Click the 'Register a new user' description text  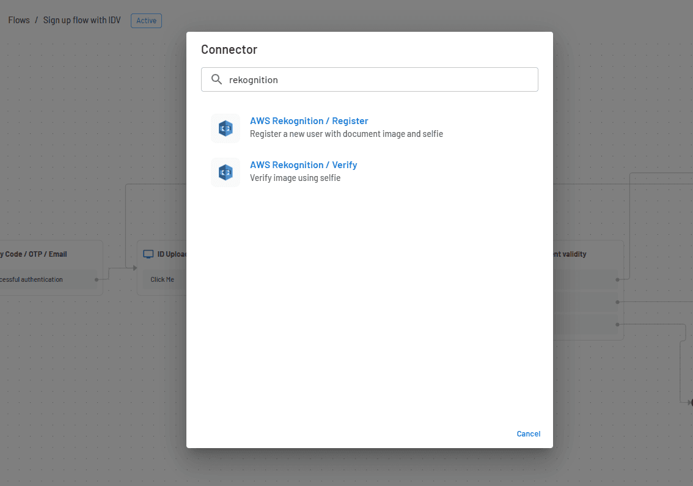click(x=346, y=134)
